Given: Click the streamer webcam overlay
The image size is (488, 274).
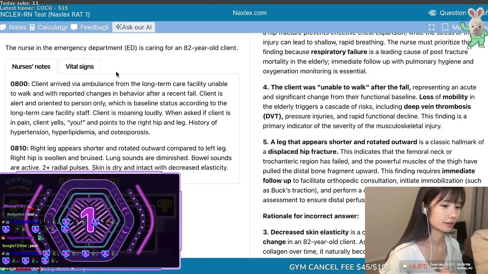Looking at the screenshot, I should tap(426, 230).
